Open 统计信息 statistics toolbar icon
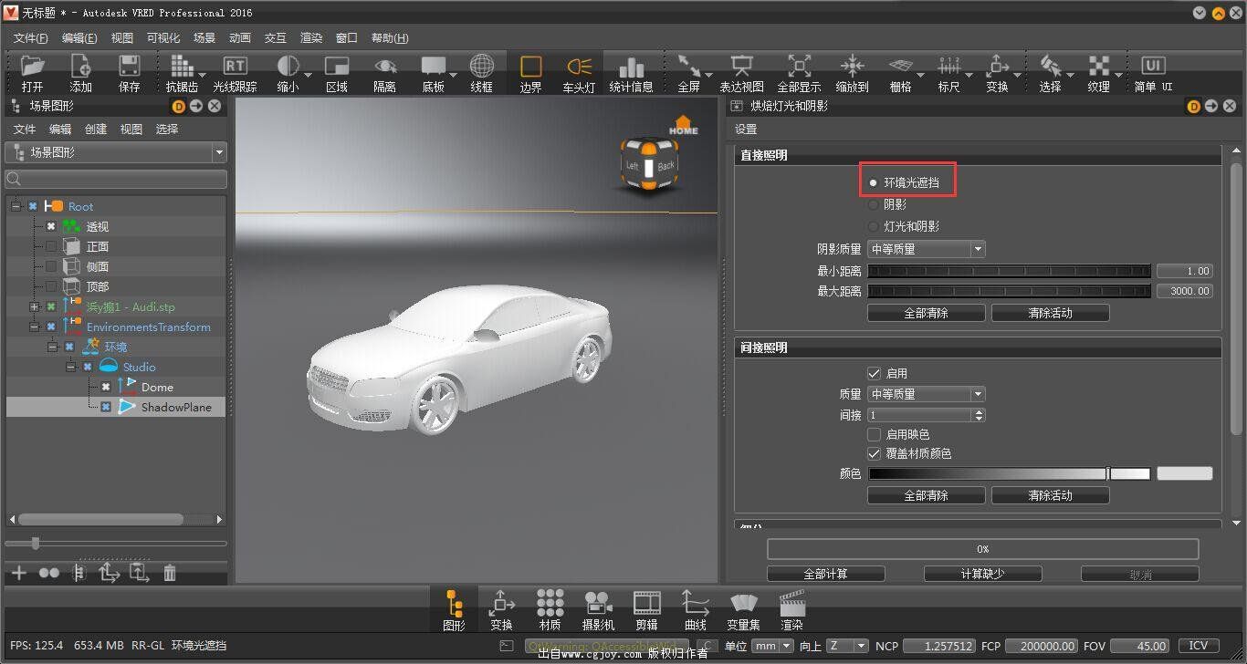Image resolution: width=1247 pixels, height=664 pixels. (631, 67)
